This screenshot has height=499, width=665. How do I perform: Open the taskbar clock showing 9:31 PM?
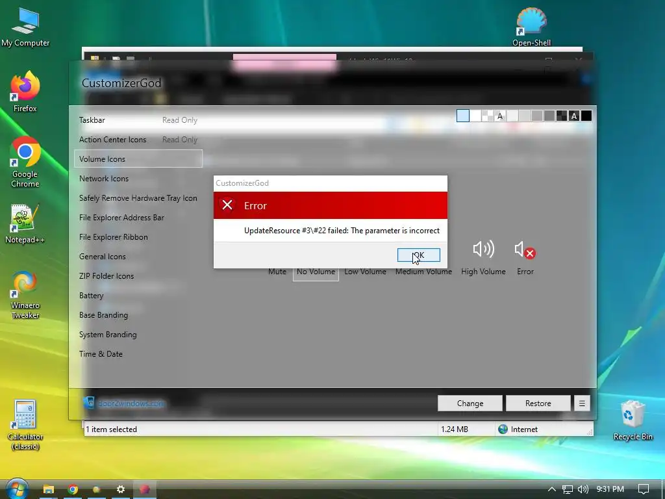610,489
